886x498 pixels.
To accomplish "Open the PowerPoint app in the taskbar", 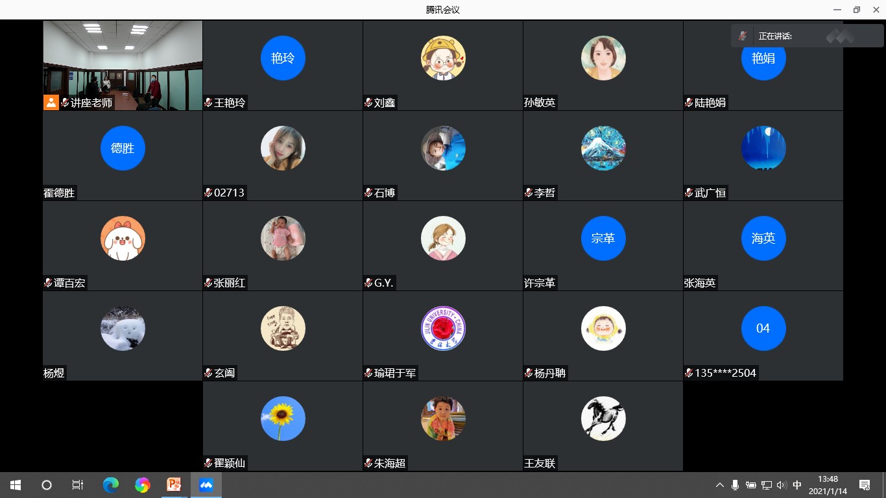I will click(x=174, y=485).
